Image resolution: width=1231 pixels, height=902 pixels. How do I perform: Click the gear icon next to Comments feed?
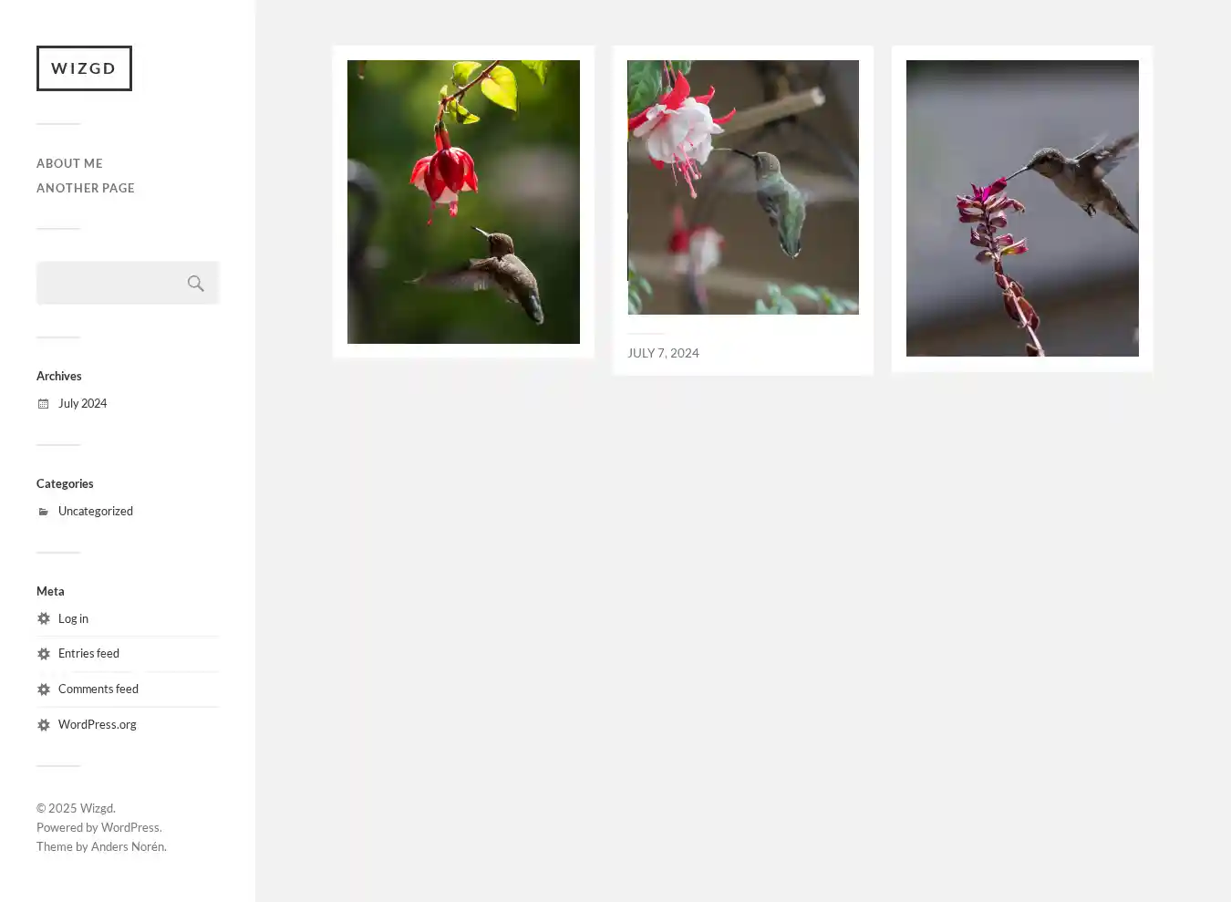point(43,689)
